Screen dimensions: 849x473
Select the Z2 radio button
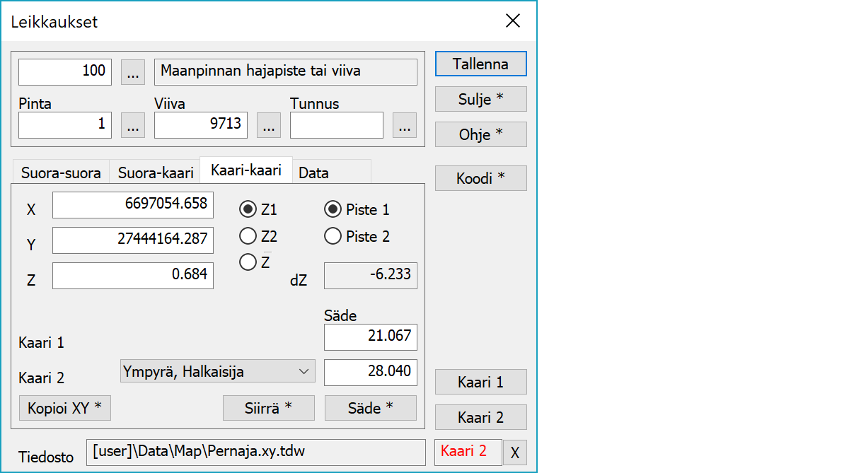(248, 235)
